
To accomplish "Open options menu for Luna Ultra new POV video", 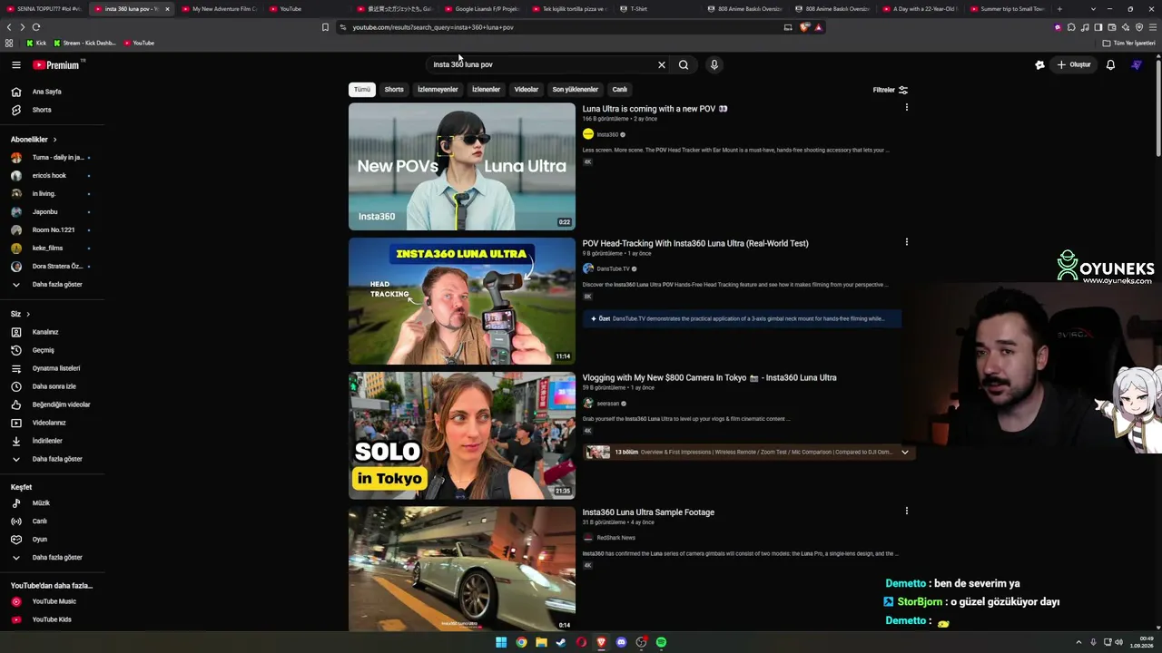I will [906, 108].
